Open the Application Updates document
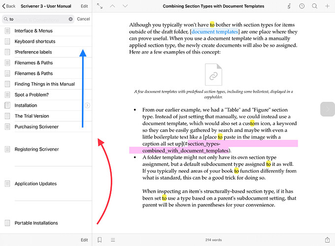The image size is (335, 246). coord(46,184)
